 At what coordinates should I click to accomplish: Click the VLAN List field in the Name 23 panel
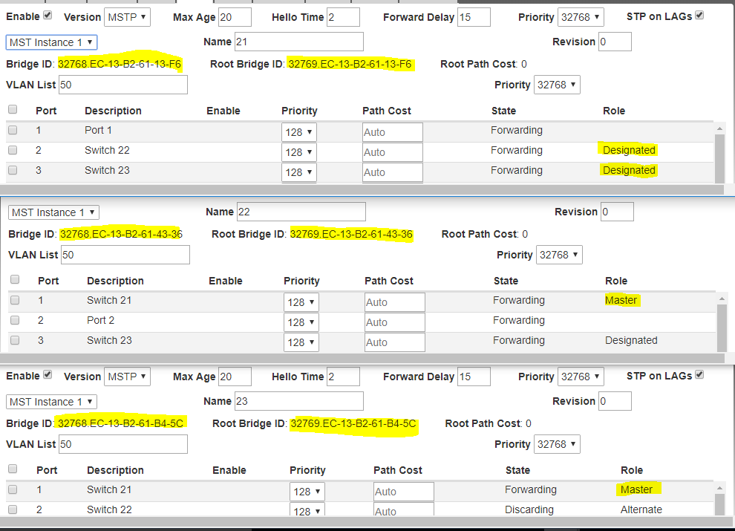click(122, 444)
